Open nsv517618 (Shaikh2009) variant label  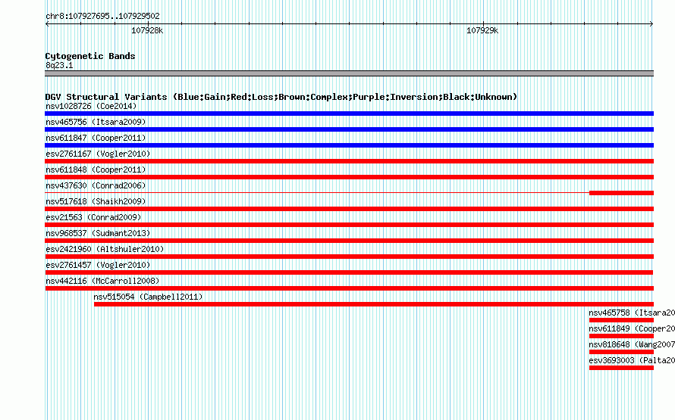(x=96, y=201)
